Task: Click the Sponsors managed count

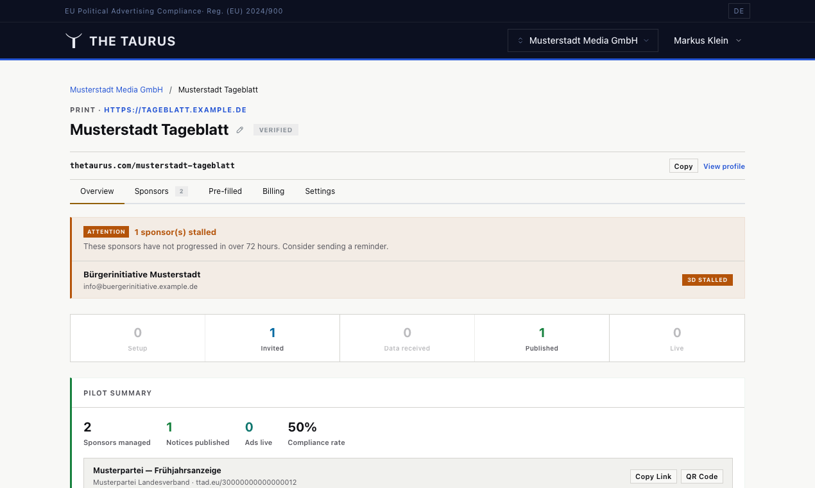Action: (87, 427)
